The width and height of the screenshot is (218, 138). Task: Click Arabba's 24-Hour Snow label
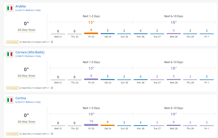[x=26, y=30]
